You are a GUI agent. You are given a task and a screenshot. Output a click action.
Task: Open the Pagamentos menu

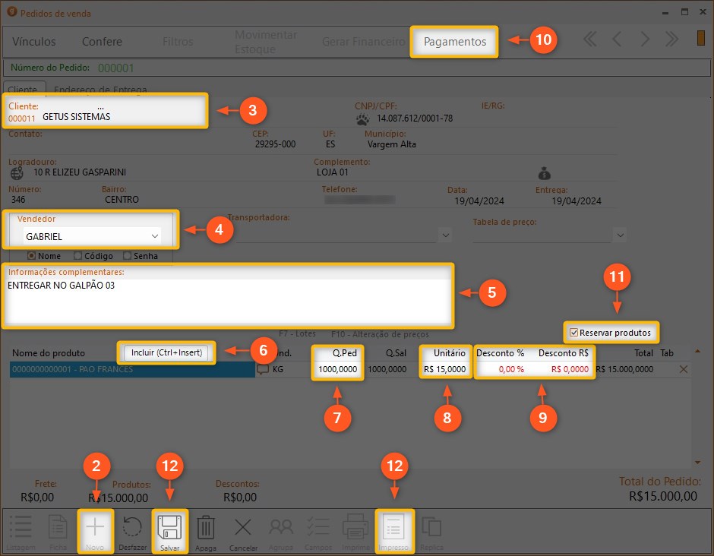pyautogui.click(x=454, y=42)
